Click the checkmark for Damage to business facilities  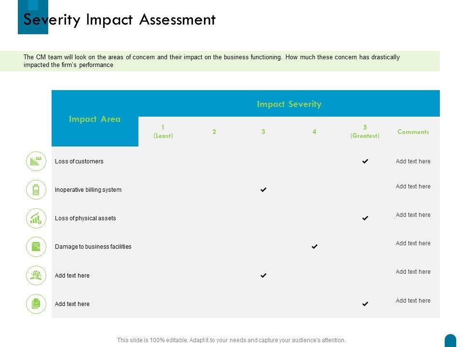coord(314,247)
